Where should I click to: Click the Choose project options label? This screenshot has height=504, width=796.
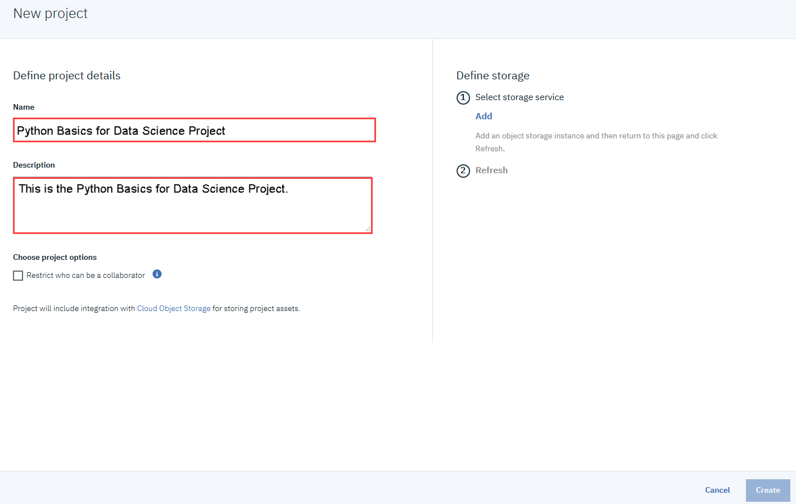[x=55, y=258]
